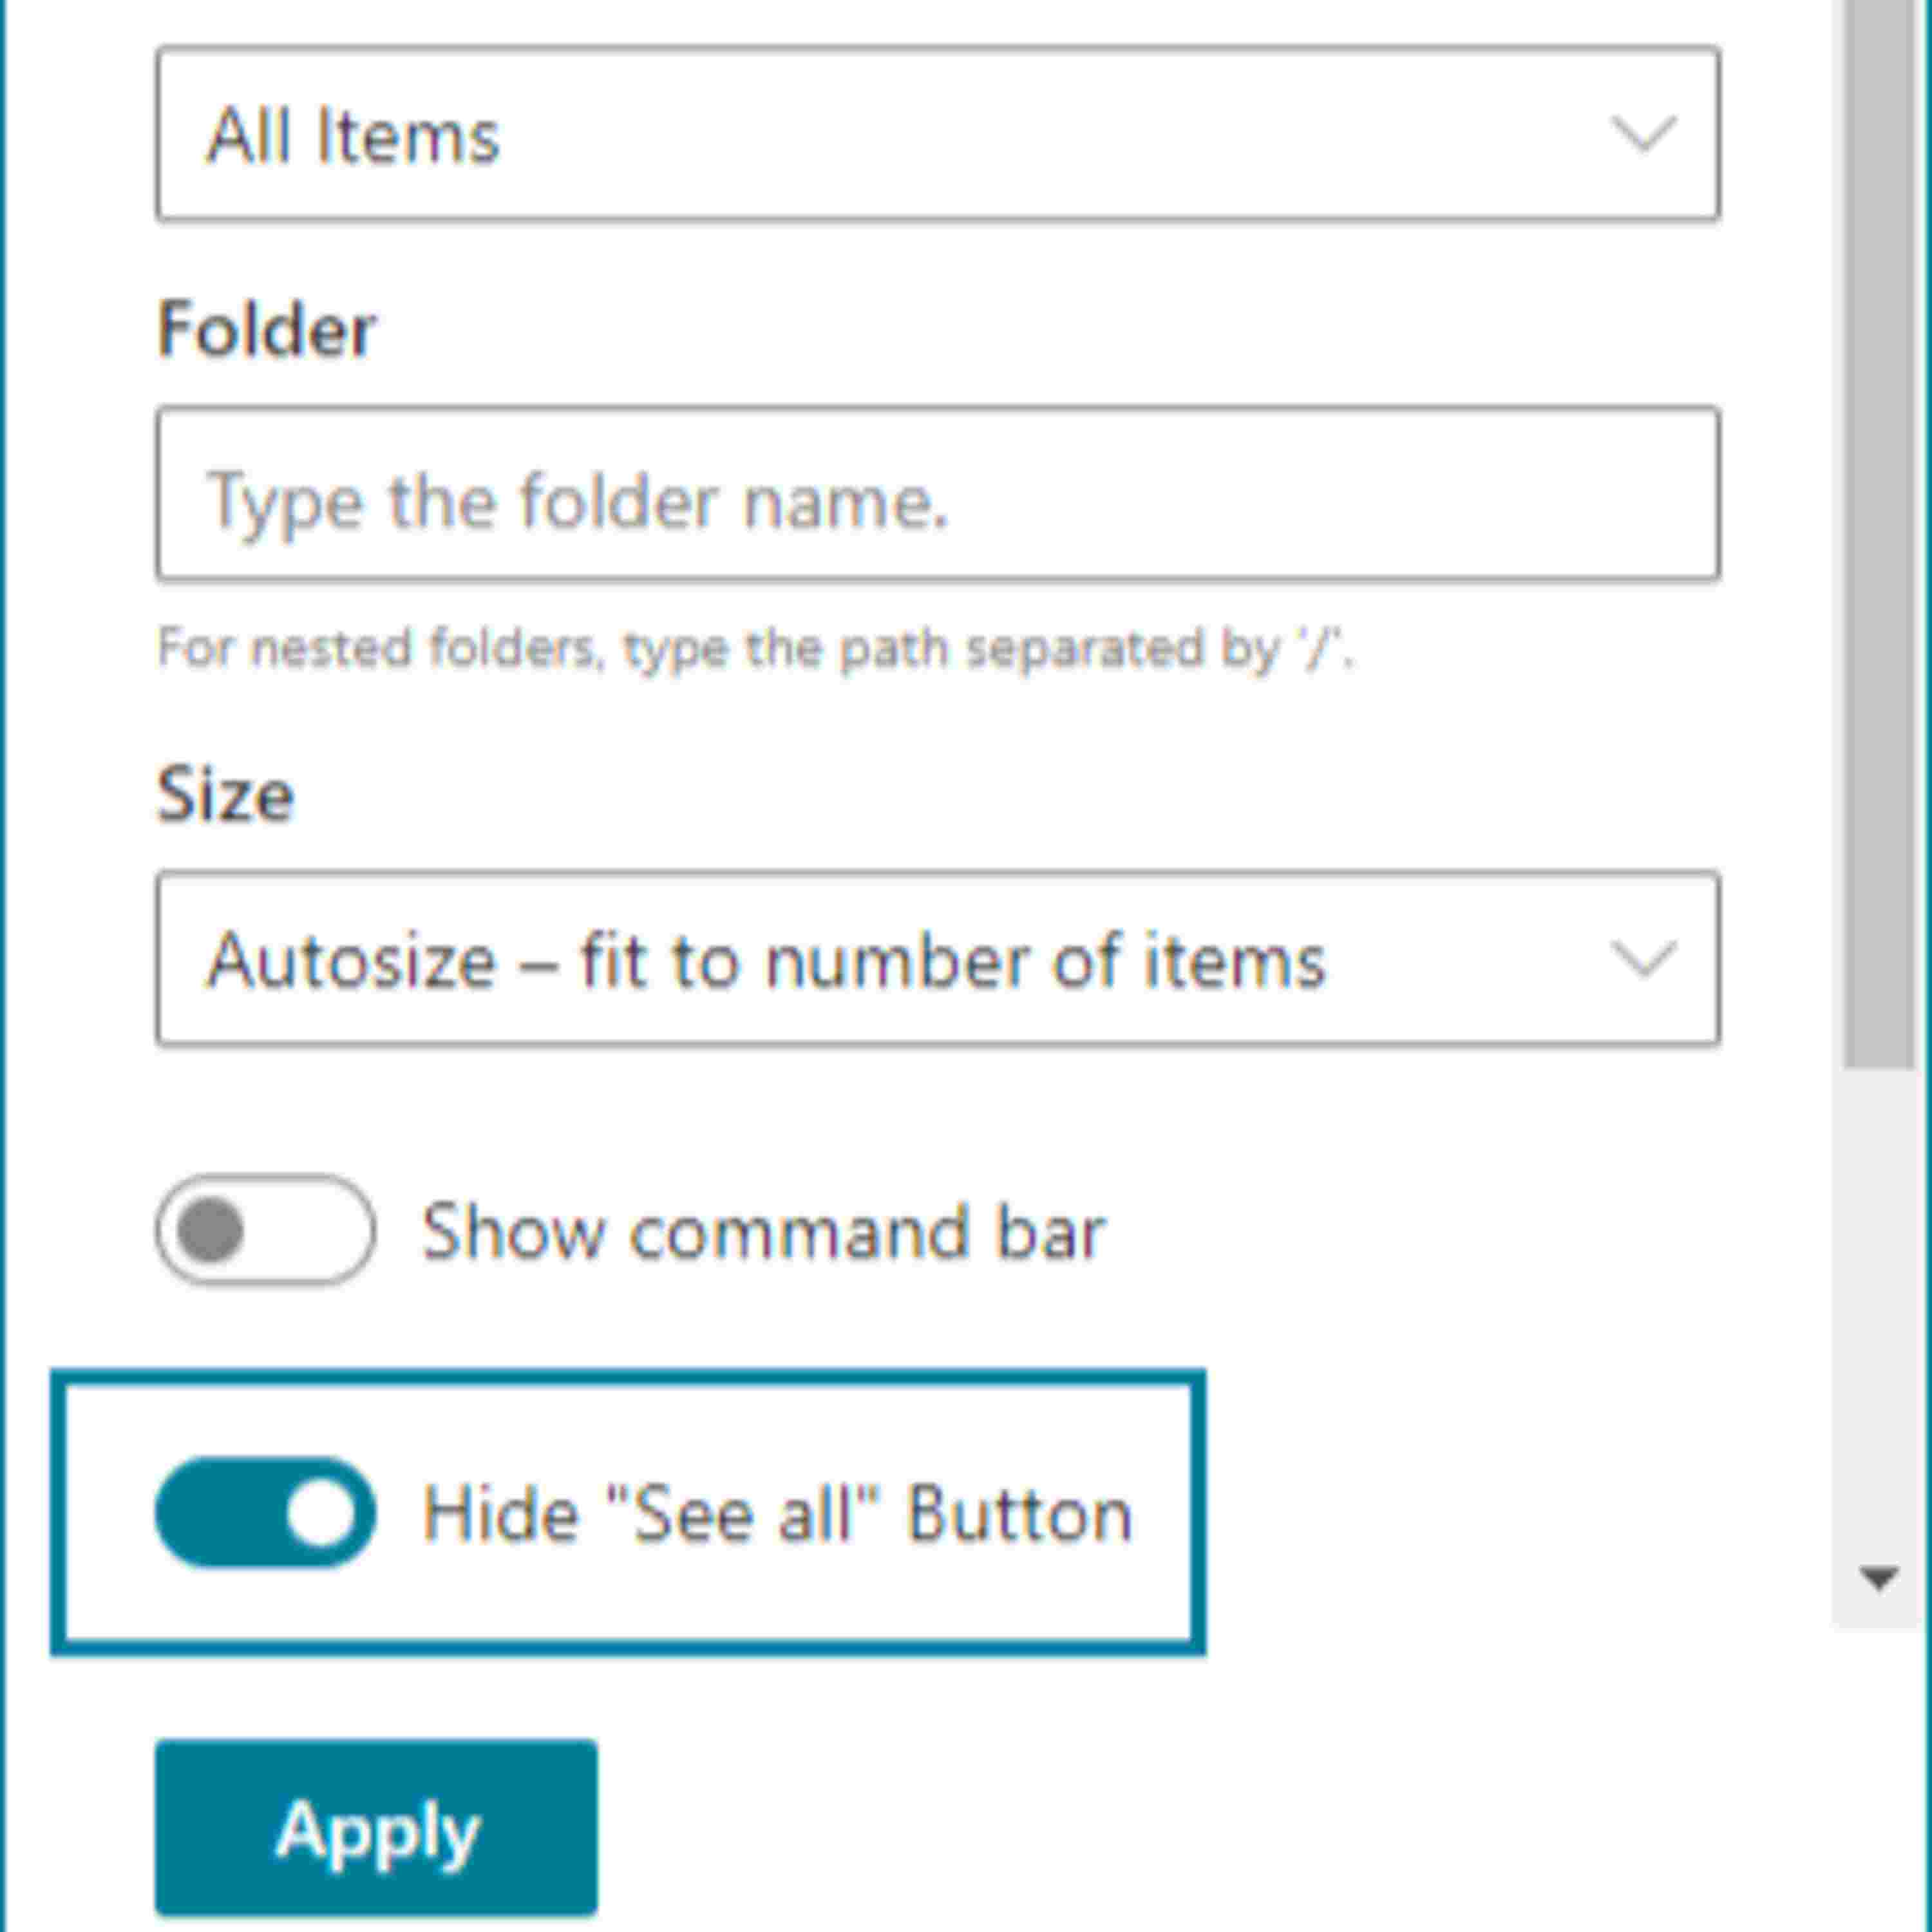Click the scrollbar track below the thumb
The height and width of the screenshot is (1932, 1932).
coord(1878,1300)
